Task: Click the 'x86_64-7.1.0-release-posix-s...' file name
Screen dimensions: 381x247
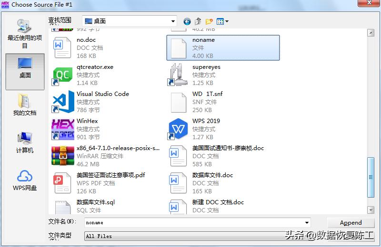Action: click(118, 148)
